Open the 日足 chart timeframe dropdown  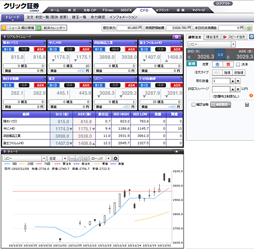click(x=58, y=158)
